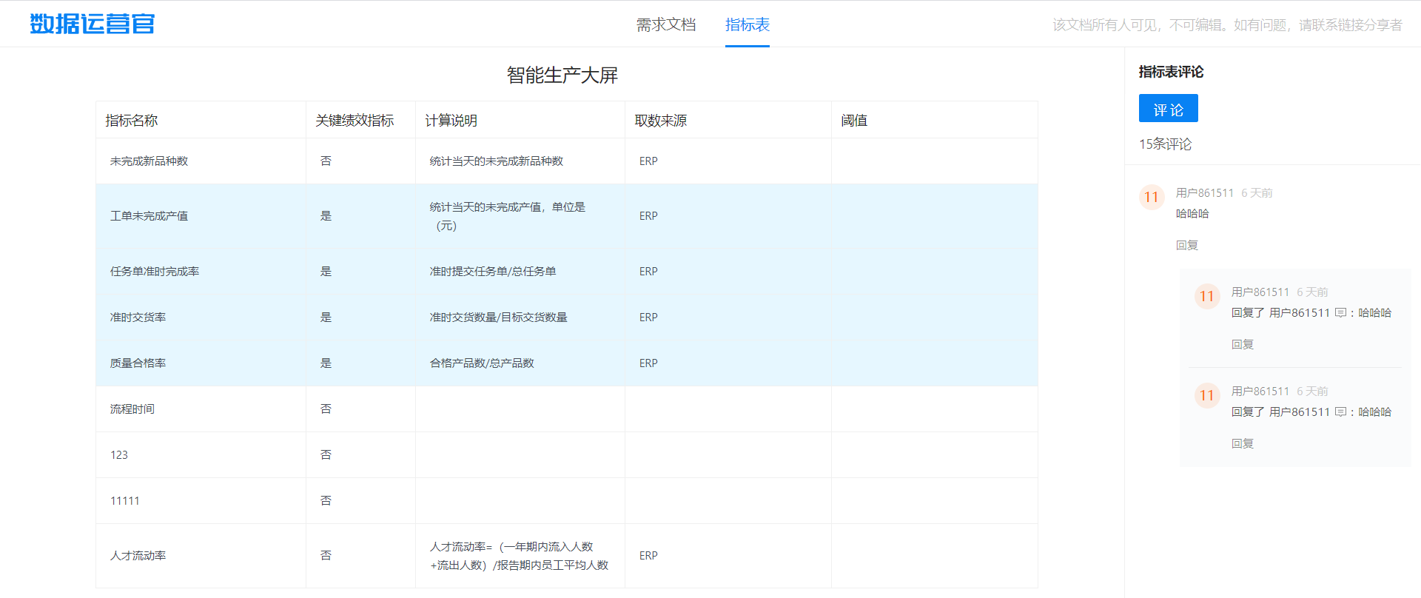Click 回复 under second nested reply
Image resolution: width=1421 pixels, height=598 pixels.
(1243, 443)
